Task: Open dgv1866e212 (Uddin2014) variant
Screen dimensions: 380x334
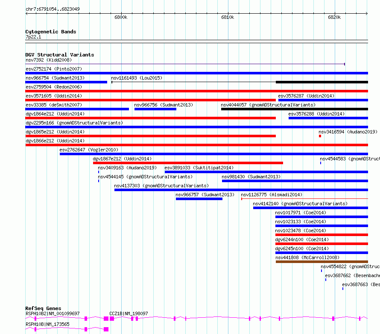Action: pos(55,141)
